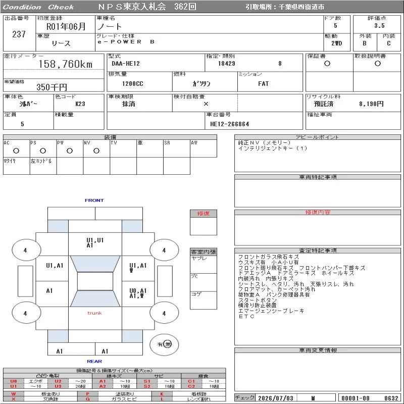
Task: Click the fuel value 'ガソリン'
Action: click(201, 84)
